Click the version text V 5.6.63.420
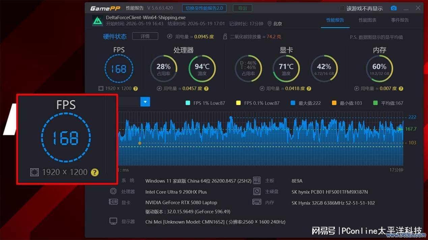Screen dimensions: 428x240 [160, 8]
